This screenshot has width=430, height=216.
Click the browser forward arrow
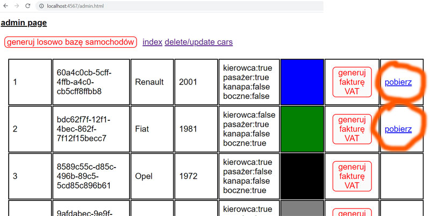click(x=17, y=6)
